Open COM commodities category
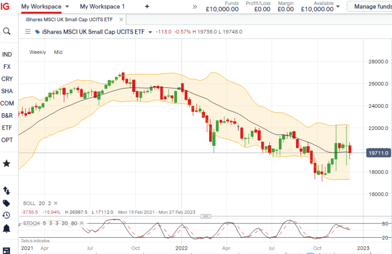The width and height of the screenshot is (392, 254). (7, 103)
